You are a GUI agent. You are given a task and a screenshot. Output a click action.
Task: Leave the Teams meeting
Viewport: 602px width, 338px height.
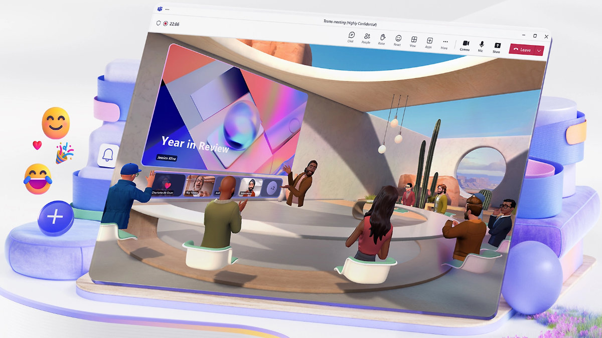coord(522,50)
